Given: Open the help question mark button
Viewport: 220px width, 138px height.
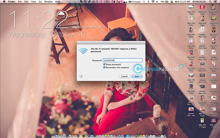Looking at the screenshot, I should [81, 76].
